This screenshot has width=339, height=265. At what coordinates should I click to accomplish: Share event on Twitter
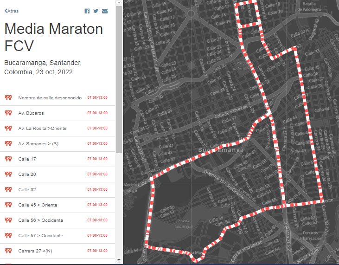point(96,11)
